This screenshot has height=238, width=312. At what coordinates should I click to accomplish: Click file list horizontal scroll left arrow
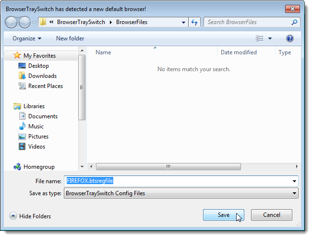pyautogui.click(x=91, y=167)
